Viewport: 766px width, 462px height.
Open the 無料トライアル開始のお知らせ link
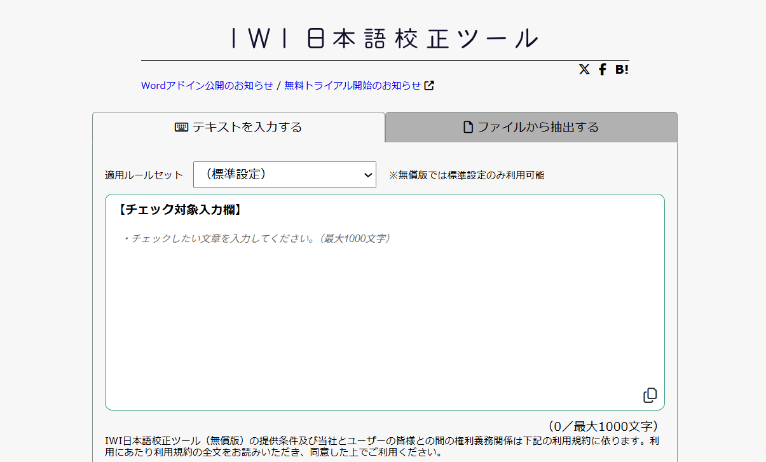pos(353,85)
